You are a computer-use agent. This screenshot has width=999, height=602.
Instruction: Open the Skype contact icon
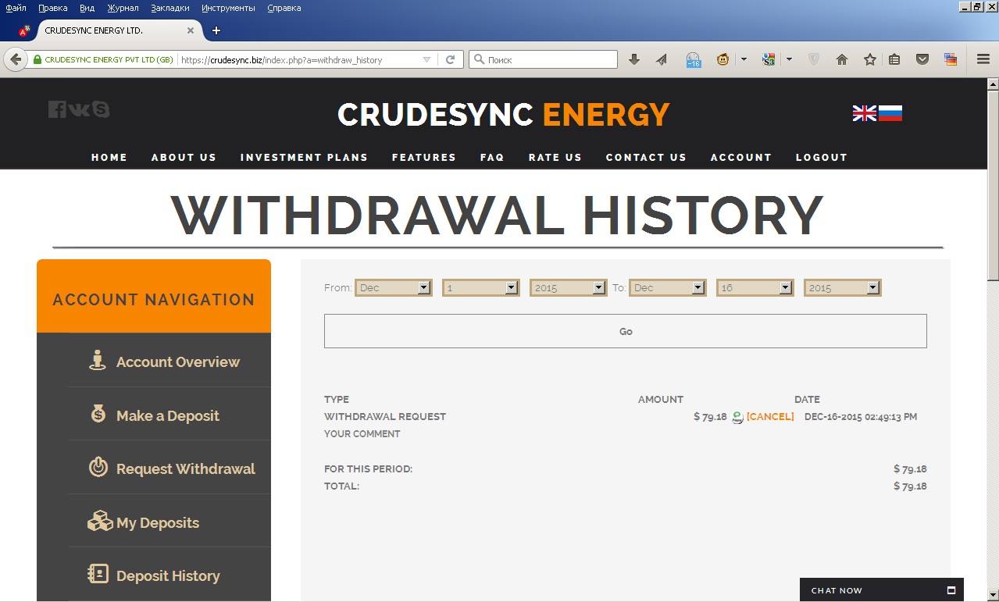point(101,109)
